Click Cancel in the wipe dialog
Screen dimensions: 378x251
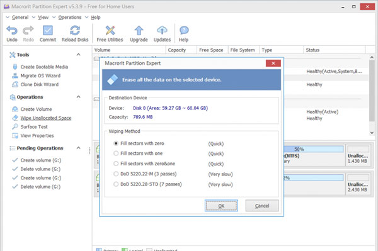(262, 206)
